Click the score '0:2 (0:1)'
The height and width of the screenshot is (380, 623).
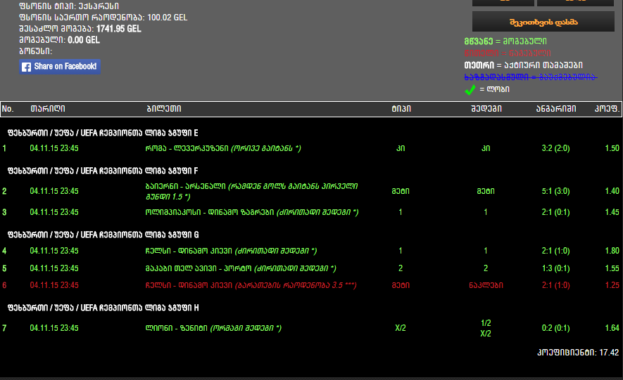[555, 328]
